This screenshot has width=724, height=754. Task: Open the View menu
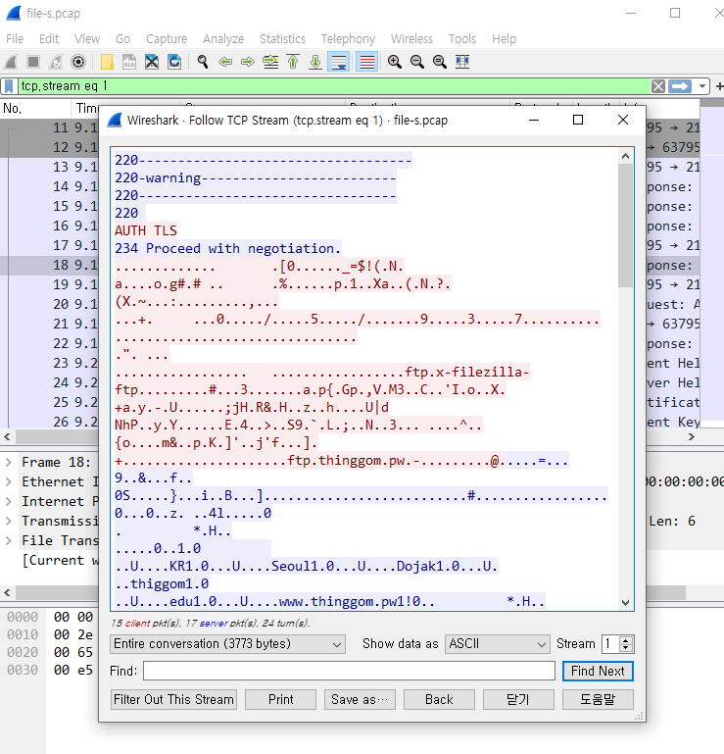[87, 39]
